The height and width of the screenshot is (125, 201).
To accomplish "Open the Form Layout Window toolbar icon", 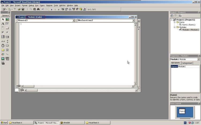I will pyautogui.click(x=70, y=9).
